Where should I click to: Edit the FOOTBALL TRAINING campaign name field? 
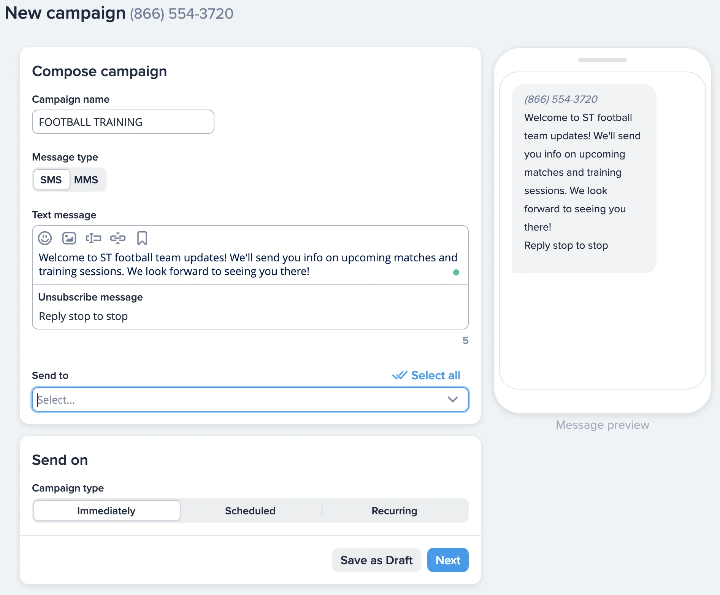(122, 122)
